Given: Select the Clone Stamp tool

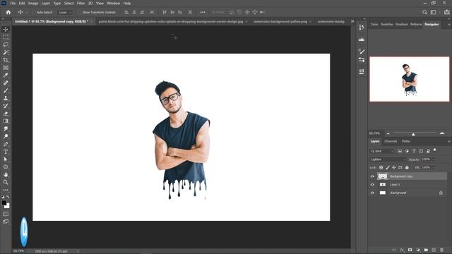Looking at the screenshot, I should coord(6,98).
